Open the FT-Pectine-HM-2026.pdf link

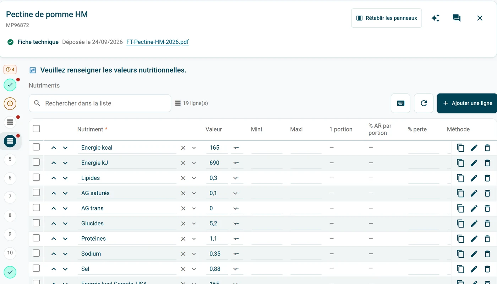click(x=158, y=42)
